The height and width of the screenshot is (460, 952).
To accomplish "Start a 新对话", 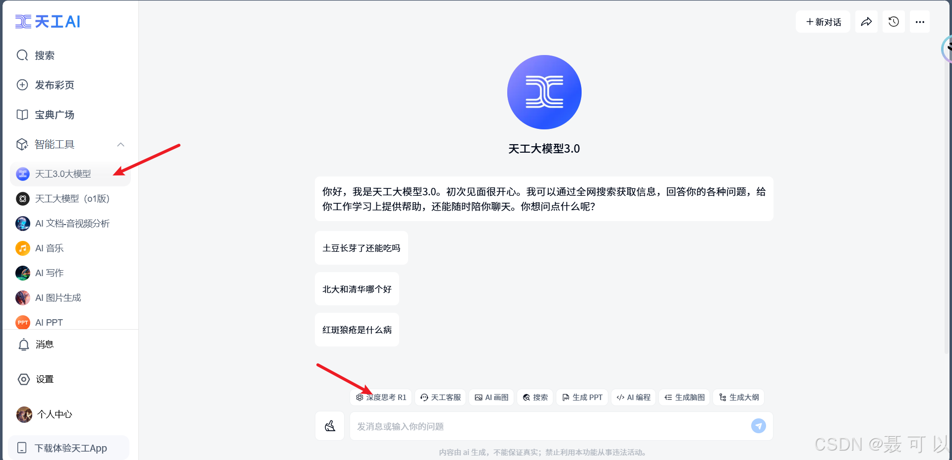I will (823, 22).
